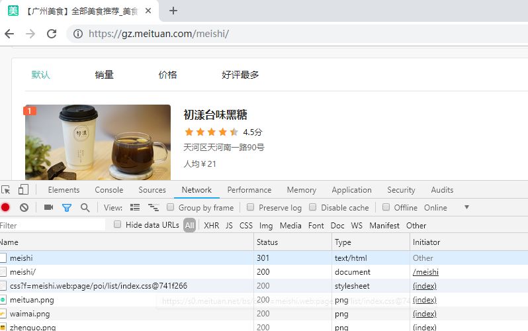Tick the Disable cache checkbox
The width and height of the screenshot is (528, 331).
click(x=312, y=207)
